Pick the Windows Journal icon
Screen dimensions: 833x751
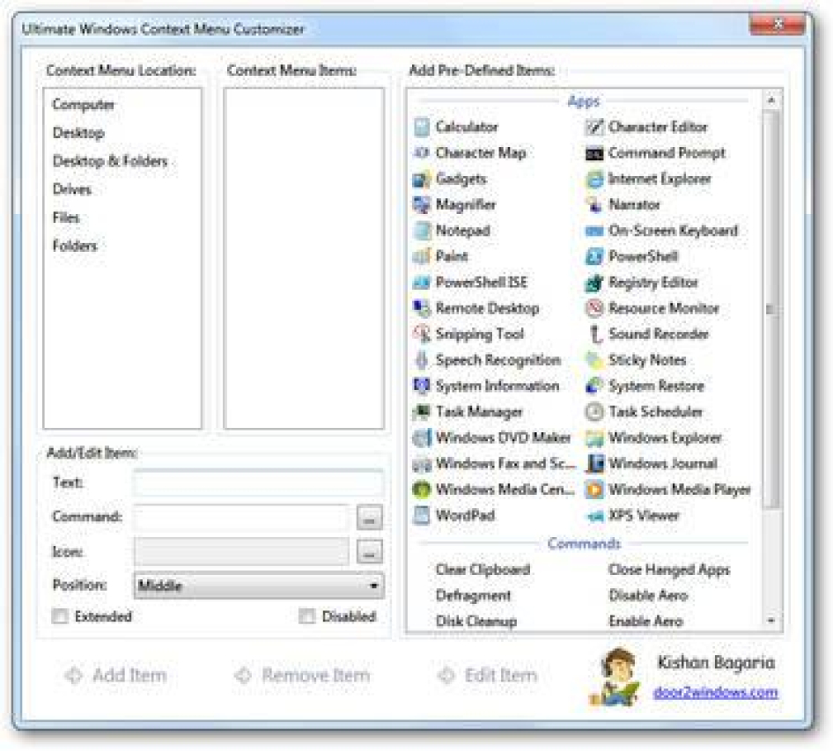point(594,464)
